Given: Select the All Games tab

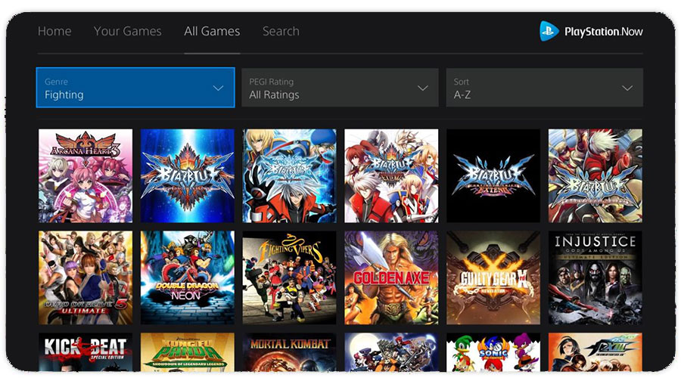Looking at the screenshot, I should coord(212,31).
